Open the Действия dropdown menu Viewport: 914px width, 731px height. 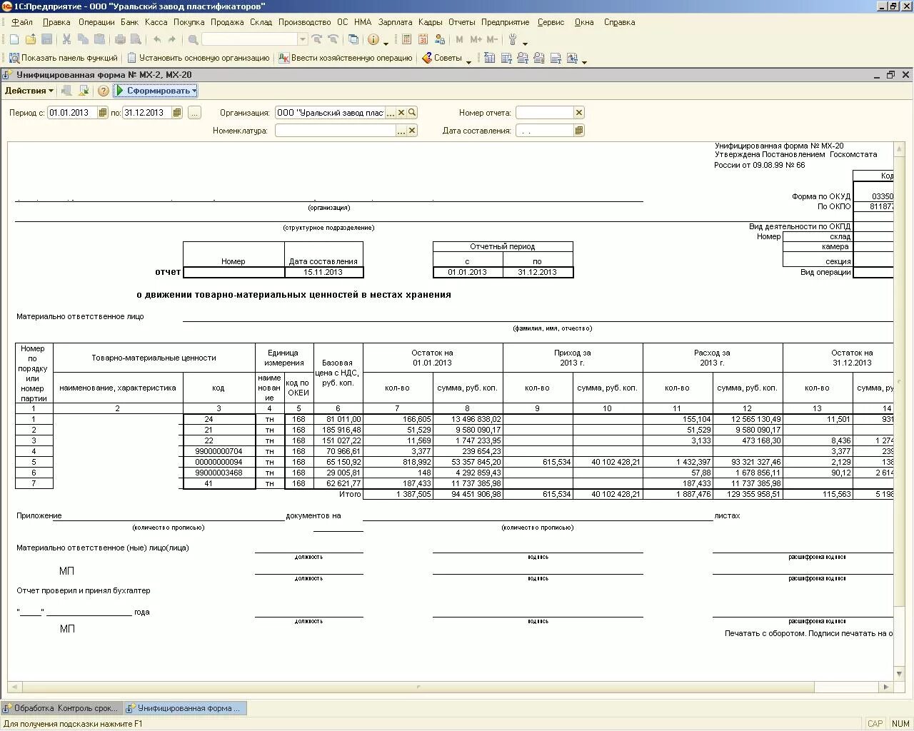click(29, 91)
